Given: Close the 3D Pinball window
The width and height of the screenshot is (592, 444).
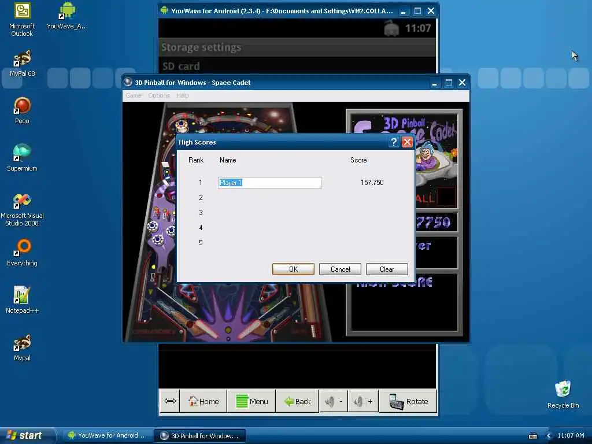Looking at the screenshot, I should pos(462,83).
